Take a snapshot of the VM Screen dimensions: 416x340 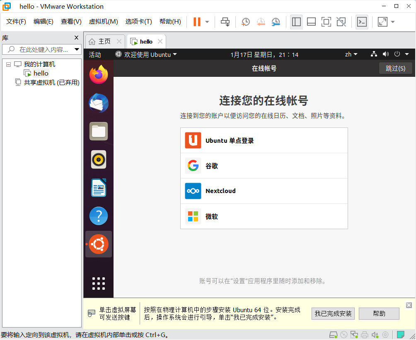tap(246, 22)
